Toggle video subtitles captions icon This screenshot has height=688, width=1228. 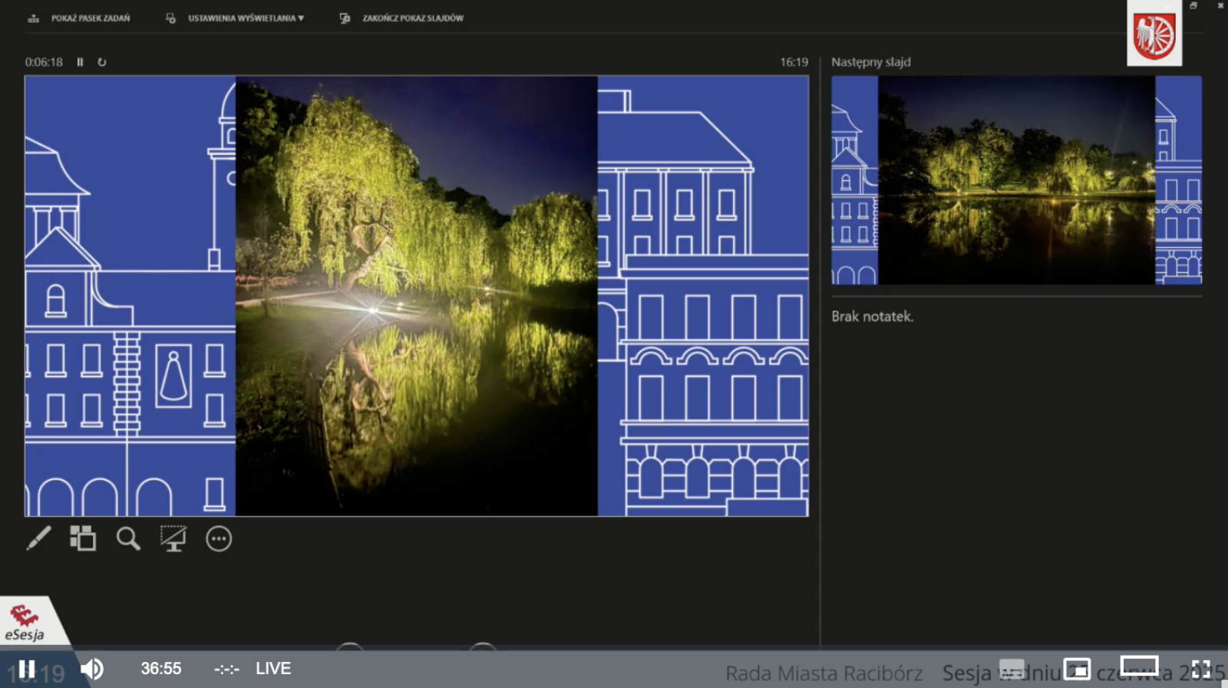click(x=1012, y=669)
